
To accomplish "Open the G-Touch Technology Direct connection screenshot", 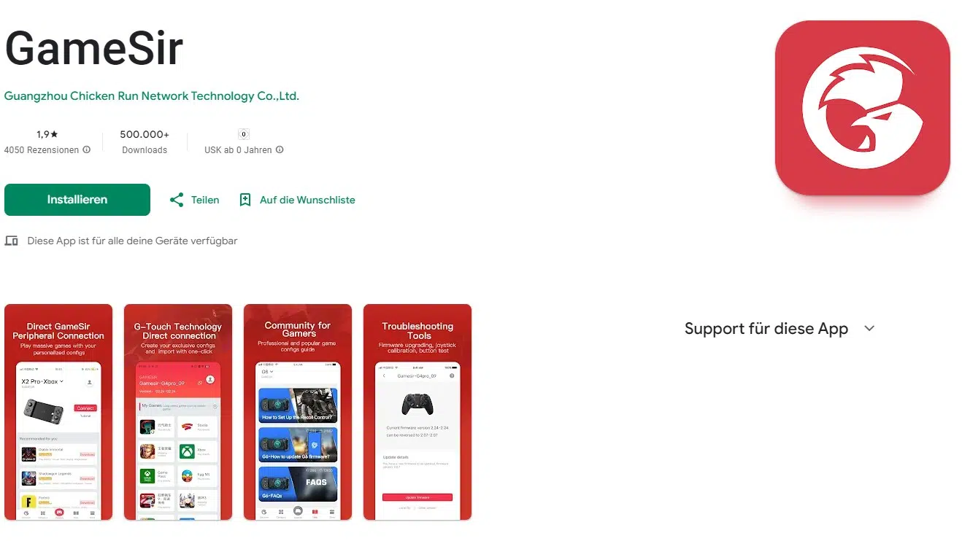I will click(x=178, y=412).
